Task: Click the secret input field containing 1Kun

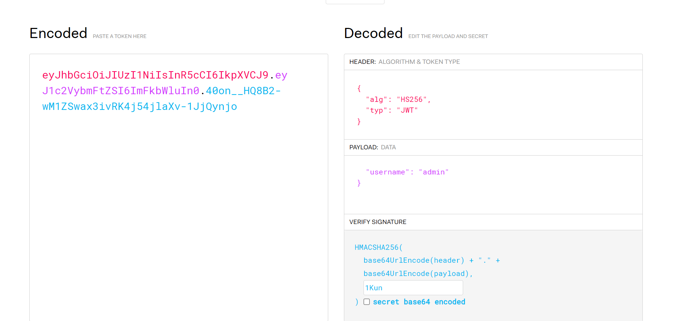Action: tap(413, 288)
